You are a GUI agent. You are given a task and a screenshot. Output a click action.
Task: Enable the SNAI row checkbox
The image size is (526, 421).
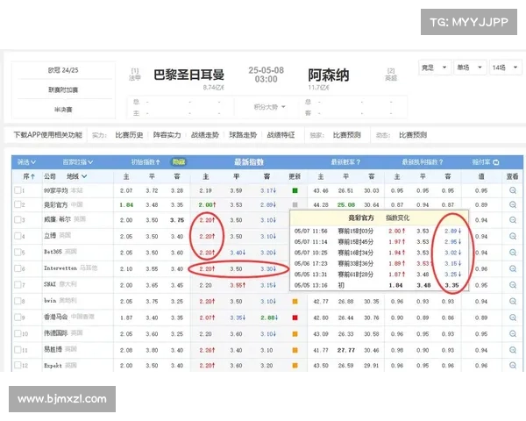[x=18, y=284]
